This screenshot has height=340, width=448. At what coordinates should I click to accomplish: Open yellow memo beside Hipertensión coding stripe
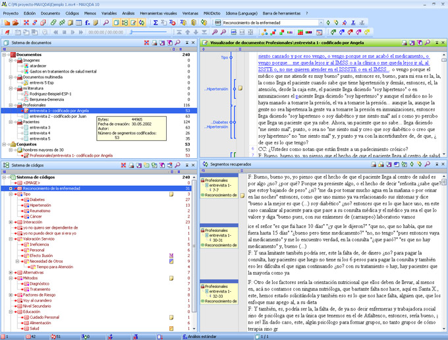(240, 88)
